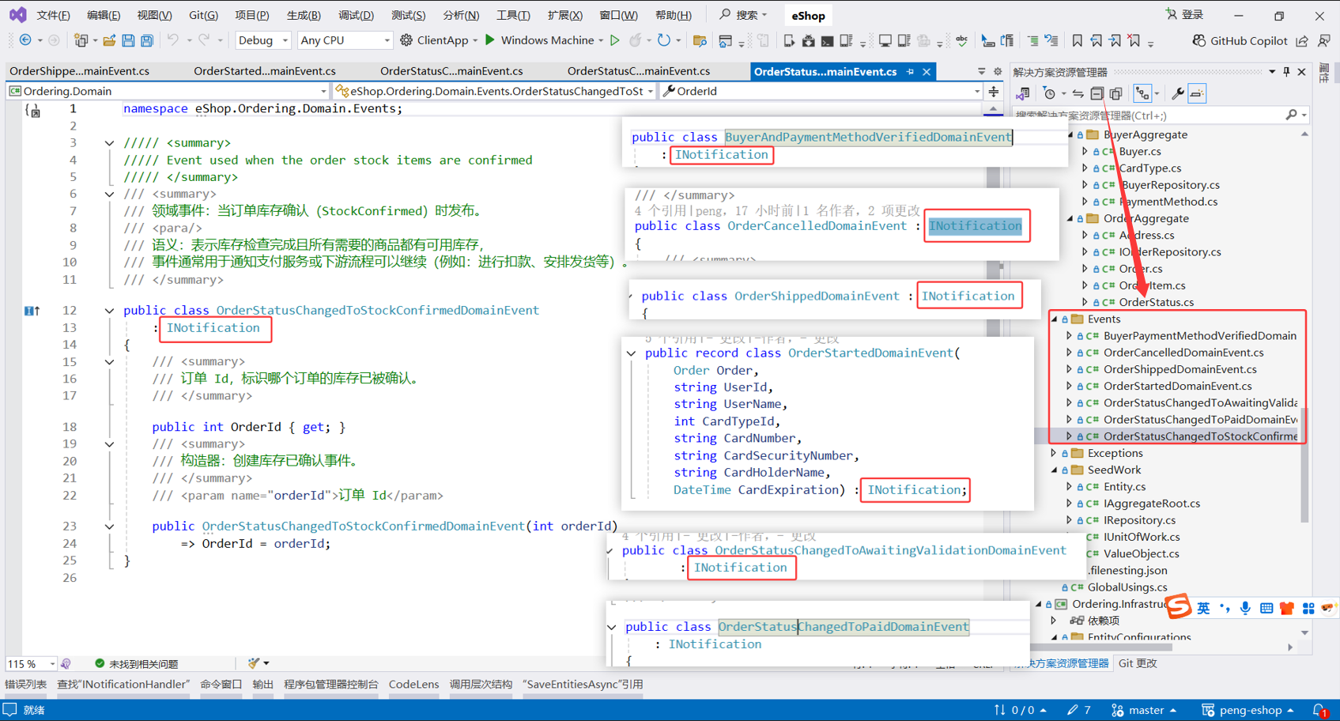
Task: Switch to OrderShippe...mainEvent.cs tab
Action: pos(79,71)
